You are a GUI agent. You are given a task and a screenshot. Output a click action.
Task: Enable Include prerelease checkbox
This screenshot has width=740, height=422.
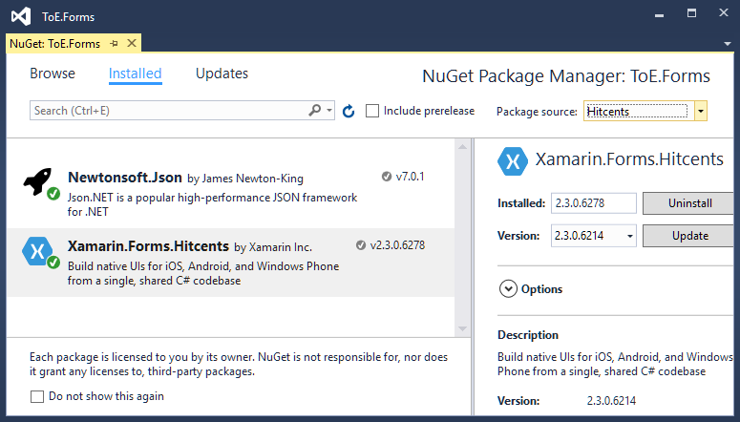click(372, 111)
